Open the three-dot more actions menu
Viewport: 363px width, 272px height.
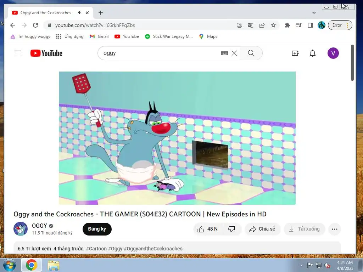pyautogui.click(x=335, y=229)
